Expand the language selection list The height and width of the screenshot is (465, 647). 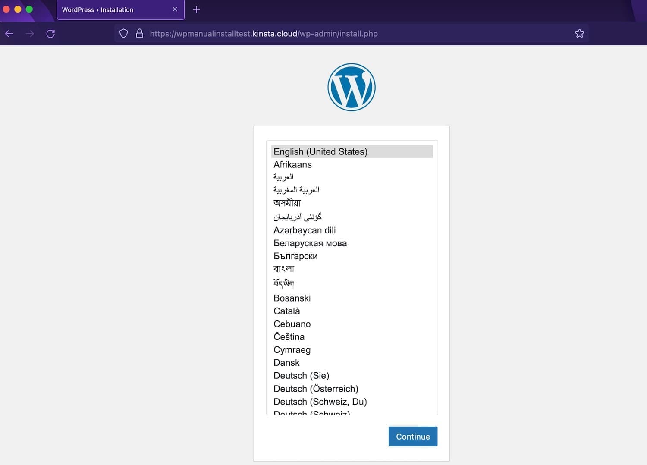pyautogui.click(x=352, y=278)
